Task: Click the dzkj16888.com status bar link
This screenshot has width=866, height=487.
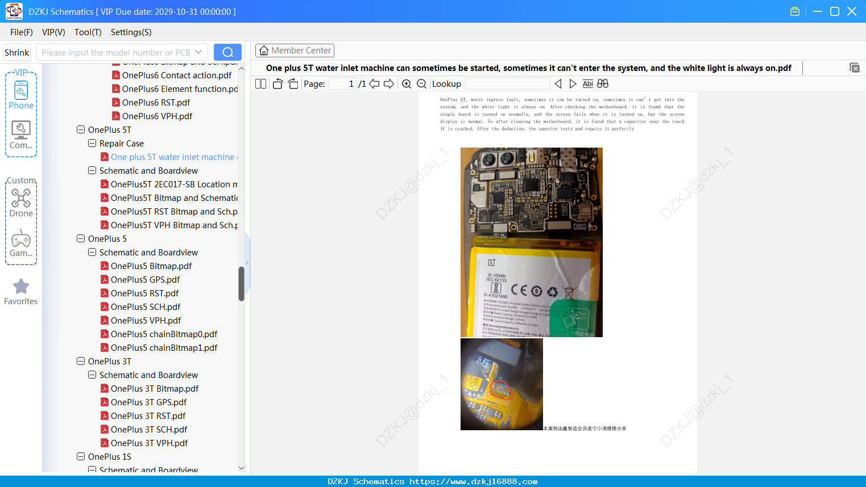Action: pyautogui.click(x=473, y=481)
